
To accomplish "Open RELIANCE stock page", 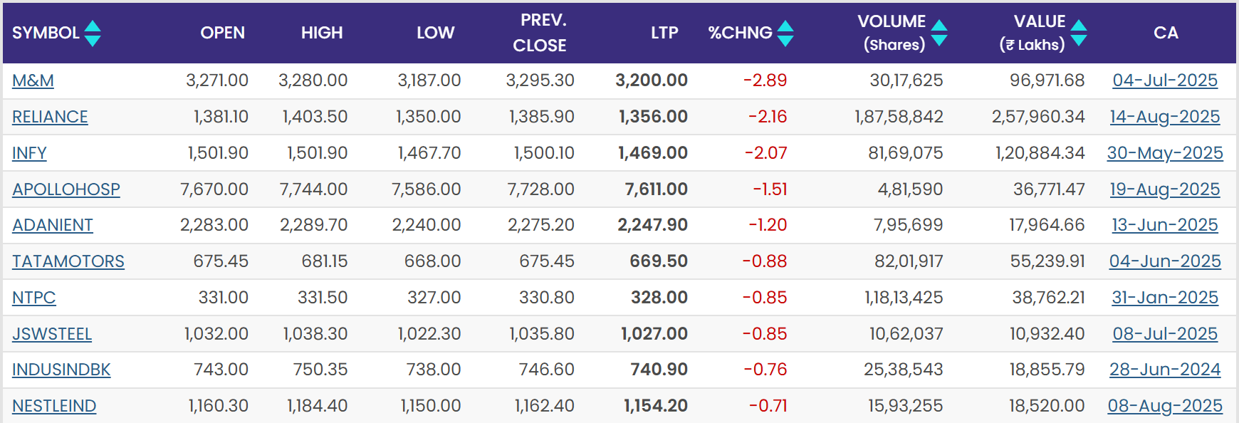I will coord(50,117).
